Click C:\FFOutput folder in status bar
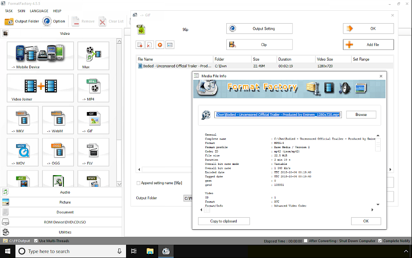 point(17,241)
